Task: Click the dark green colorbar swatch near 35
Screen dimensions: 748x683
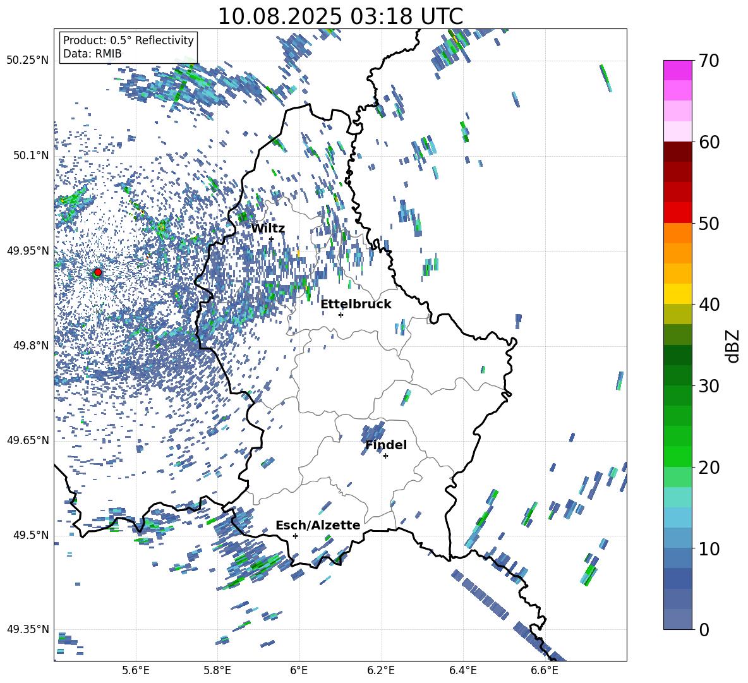Action: pyautogui.click(x=678, y=355)
